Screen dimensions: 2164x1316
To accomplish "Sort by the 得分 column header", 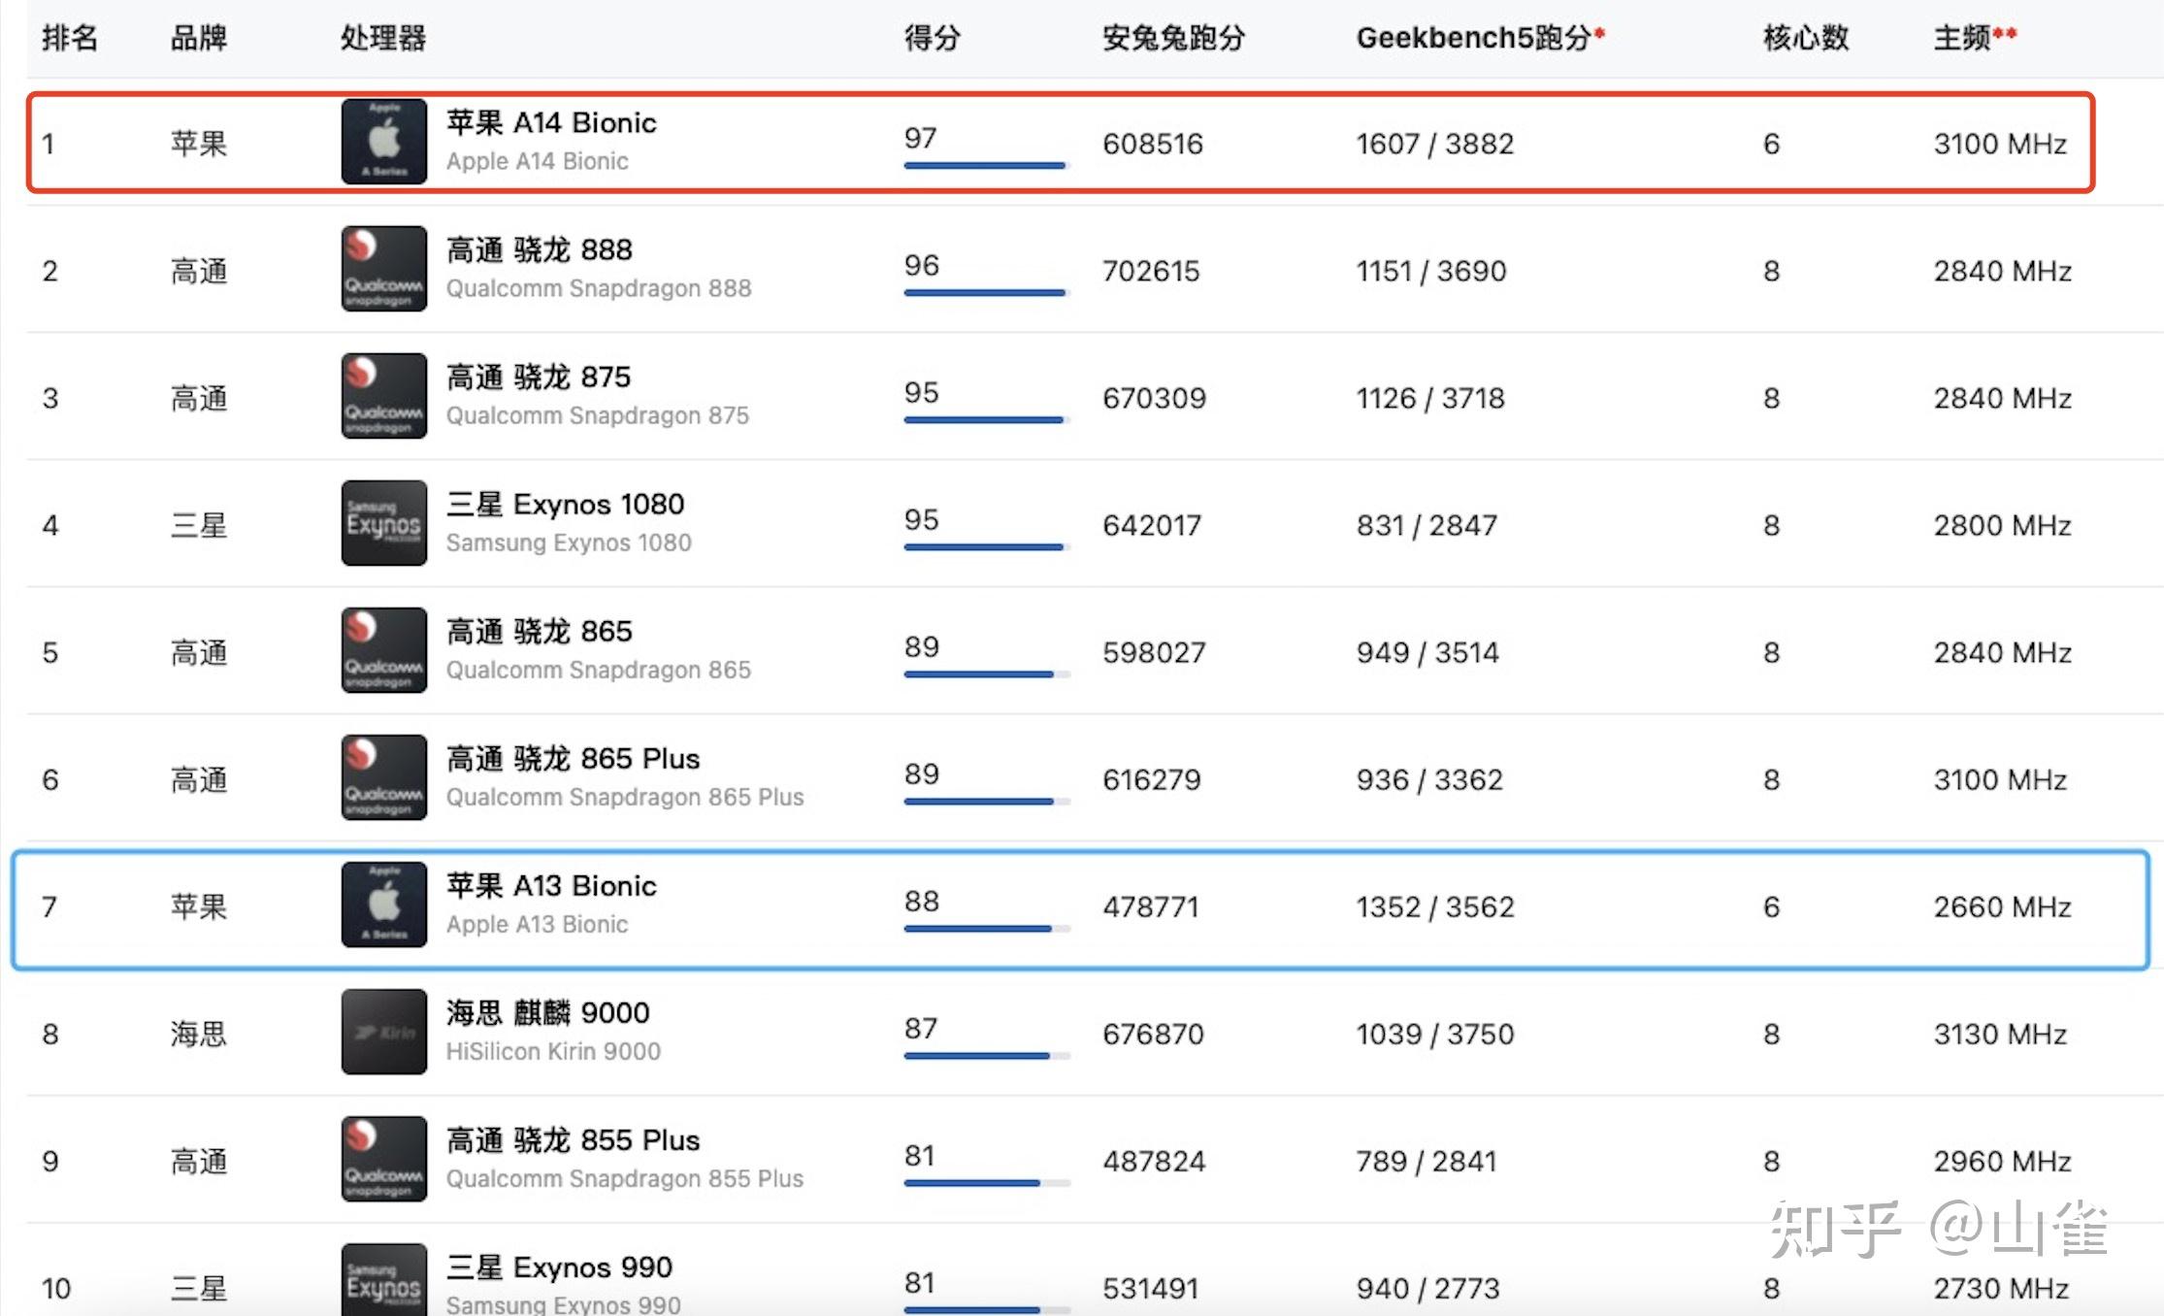I will coord(933,38).
